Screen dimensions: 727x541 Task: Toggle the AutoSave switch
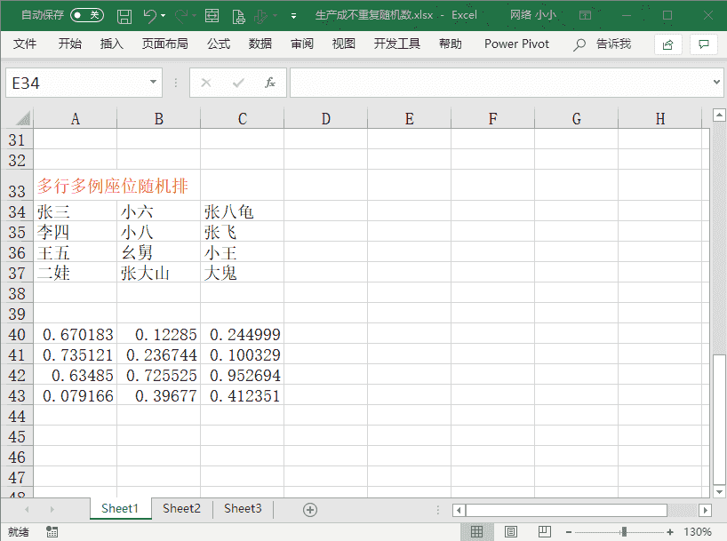(87, 15)
